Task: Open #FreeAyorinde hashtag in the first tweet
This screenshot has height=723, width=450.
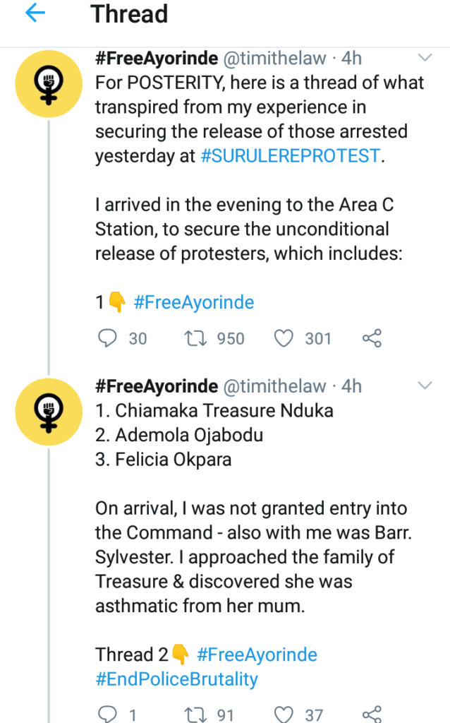Action: click(193, 303)
